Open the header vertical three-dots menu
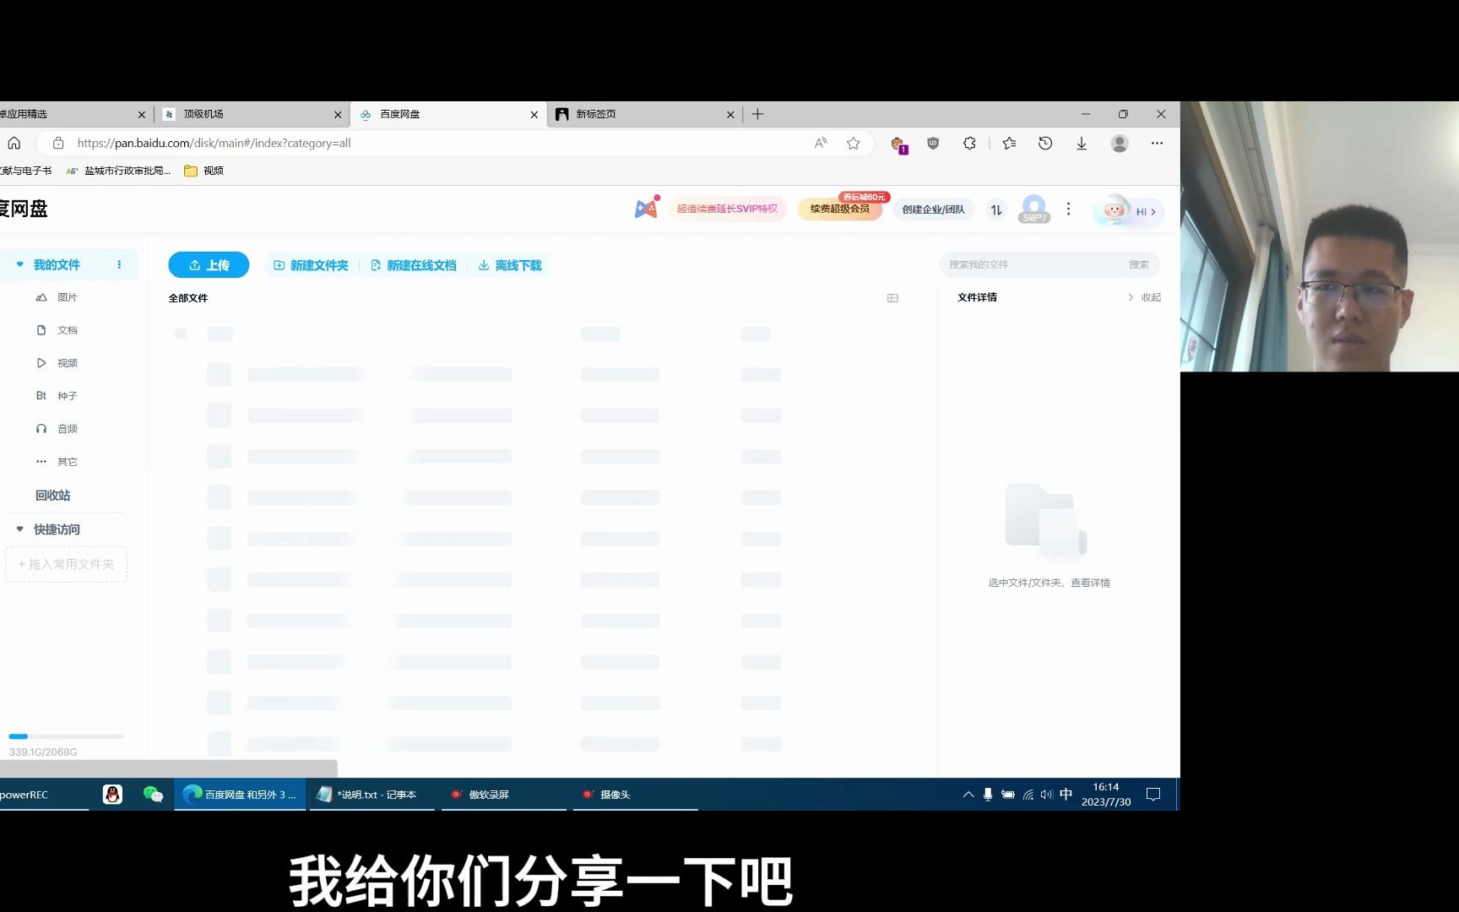Image resolution: width=1459 pixels, height=912 pixels. 1068,209
